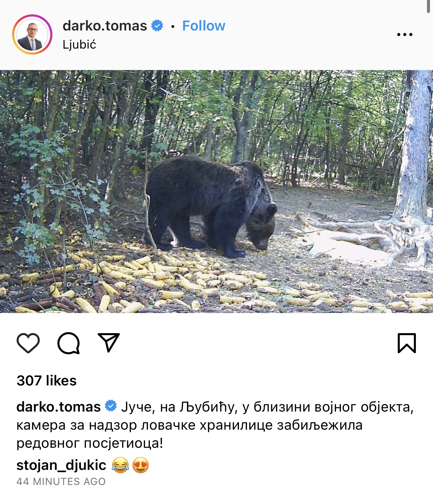Open comments with speech bubble icon
This screenshot has height=491, width=433.
pyautogui.click(x=68, y=343)
